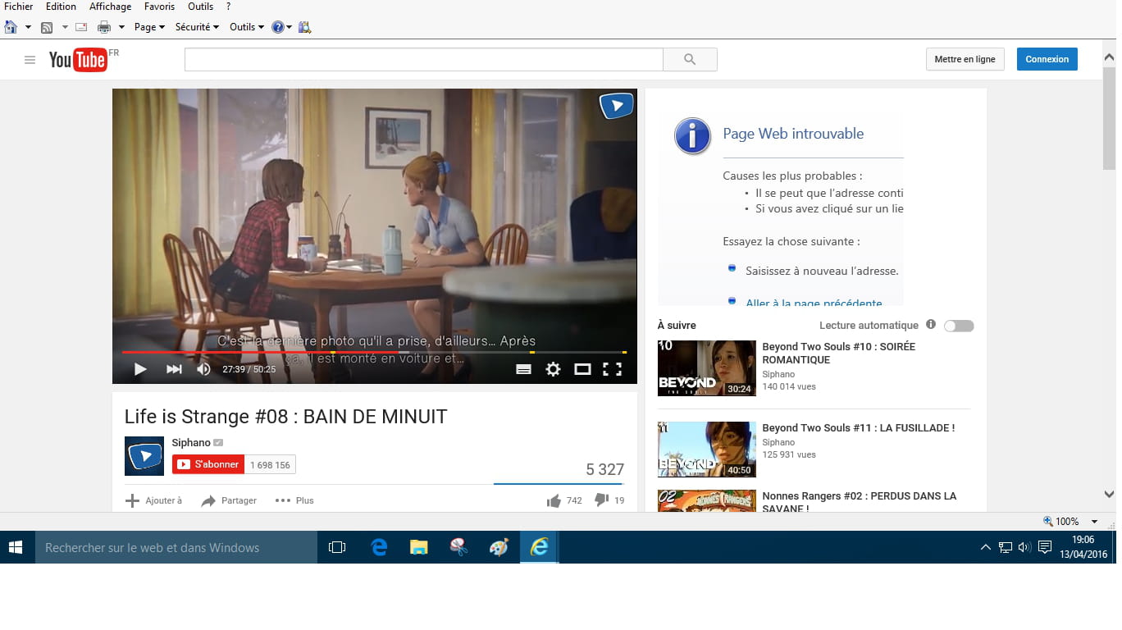Open the RSS feeds icon
1122x630 pixels.
pos(47,27)
